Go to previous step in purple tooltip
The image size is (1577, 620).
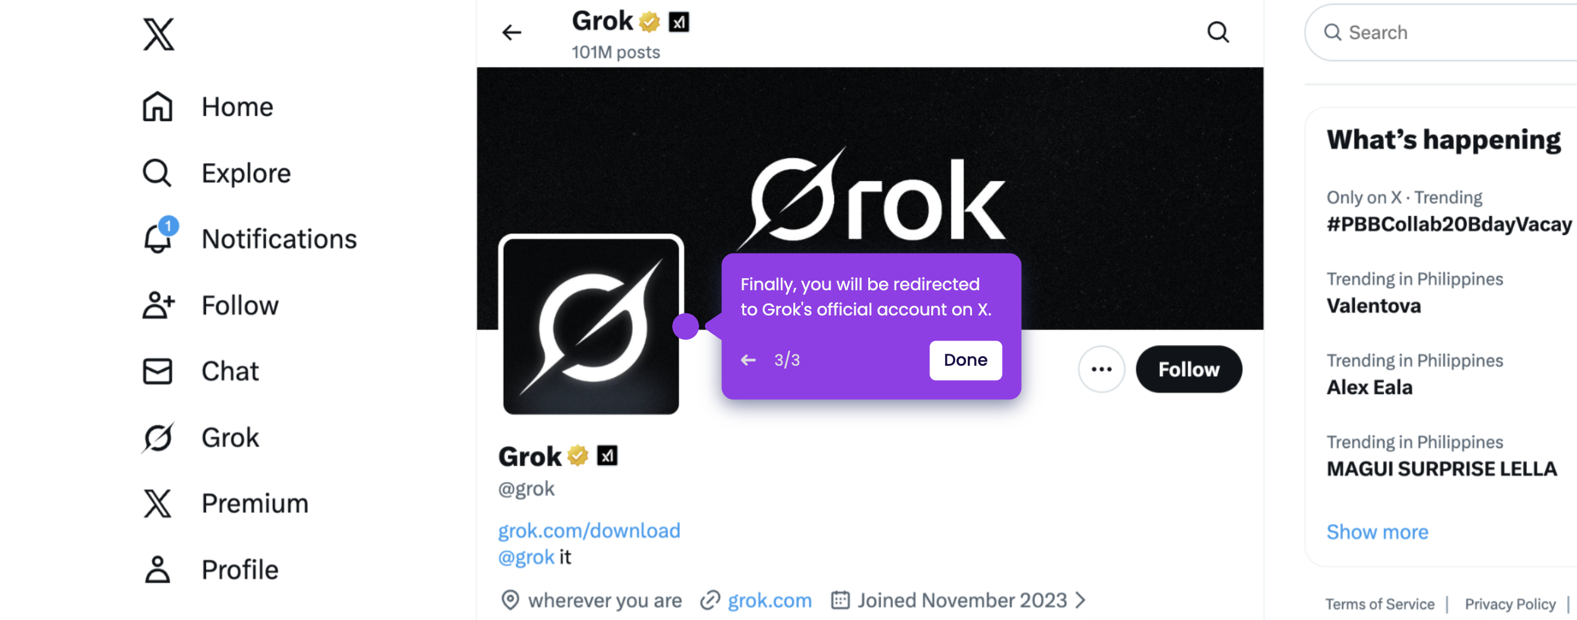click(748, 360)
